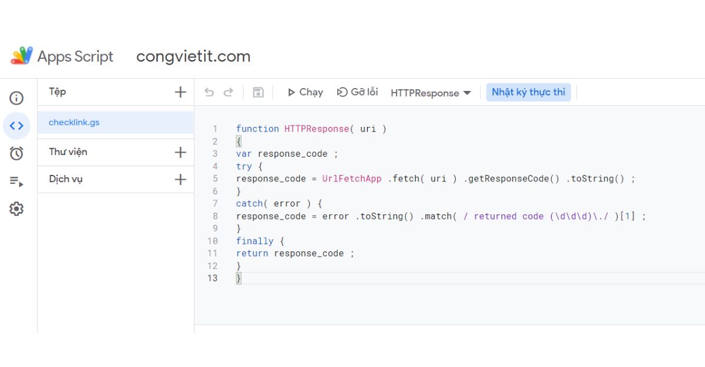Click the Undo arrow in toolbar
The height and width of the screenshot is (367, 705).
[x=209, y=92]
